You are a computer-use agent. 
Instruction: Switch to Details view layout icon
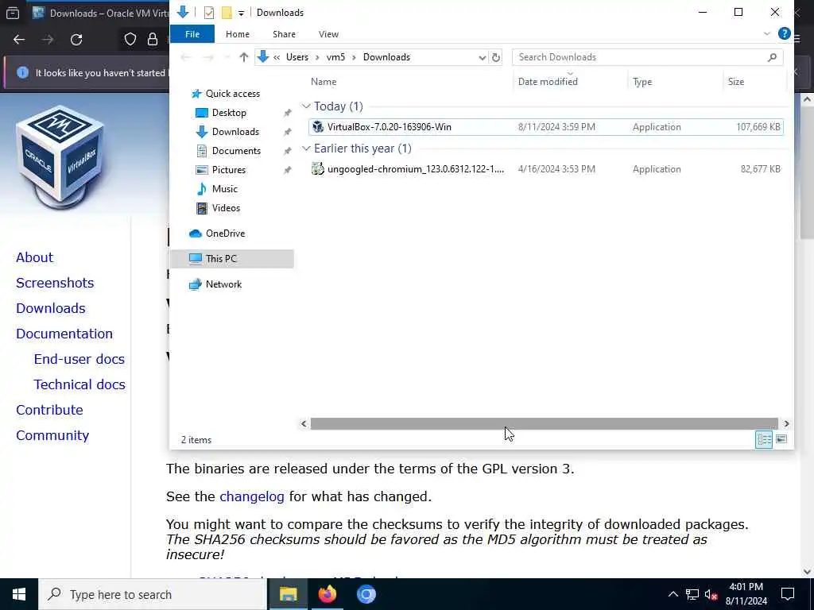click(x=764, y=440)
